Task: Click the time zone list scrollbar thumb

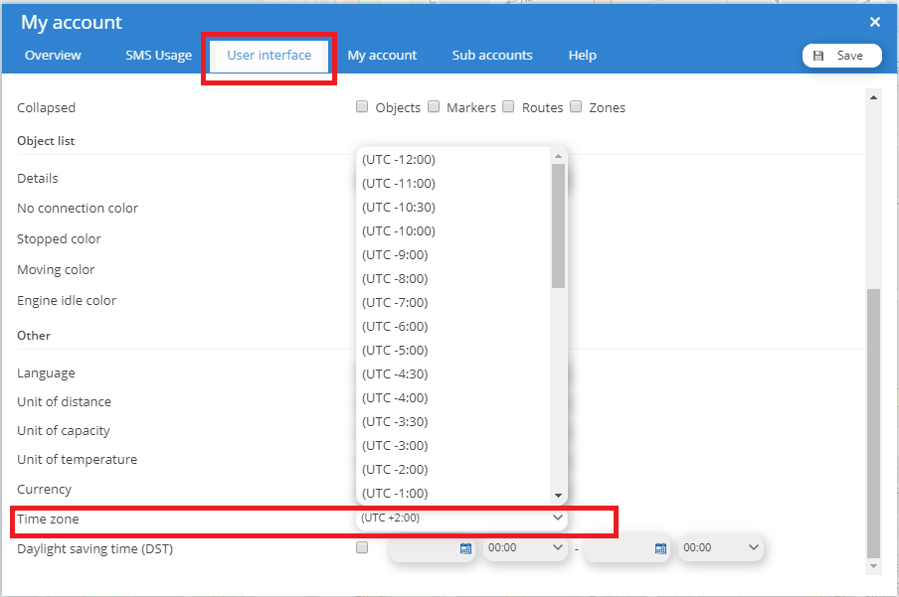Action: click(x=559, y=225)
